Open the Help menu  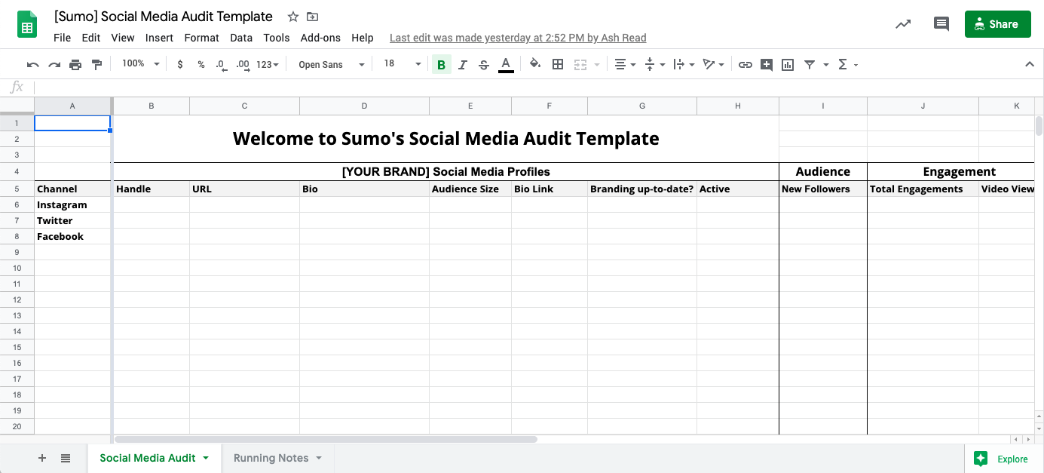tap(363, 38)
